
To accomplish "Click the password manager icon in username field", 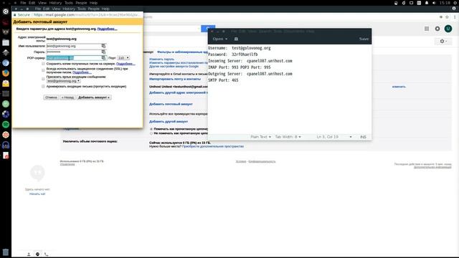I will pos(103,46).
